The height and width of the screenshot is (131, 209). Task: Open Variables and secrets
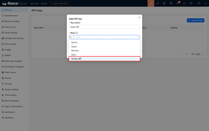click(15, 38)
